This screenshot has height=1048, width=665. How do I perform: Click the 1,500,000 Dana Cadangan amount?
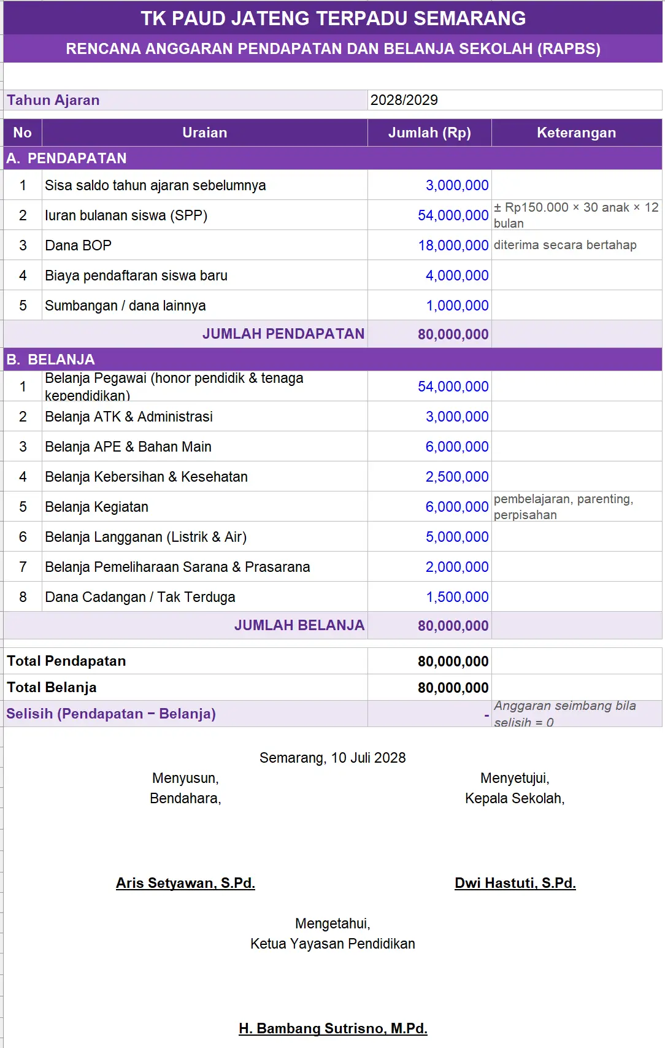coord(429,597)
